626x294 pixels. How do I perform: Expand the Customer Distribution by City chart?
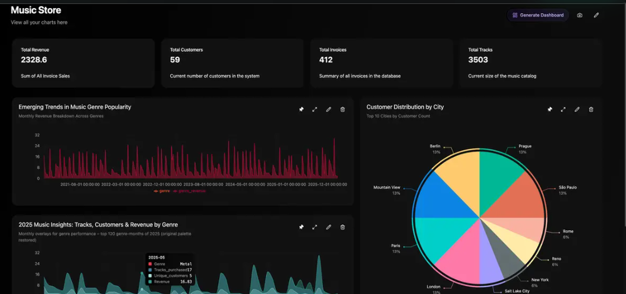pyautogui.click(x=563, y=109)
